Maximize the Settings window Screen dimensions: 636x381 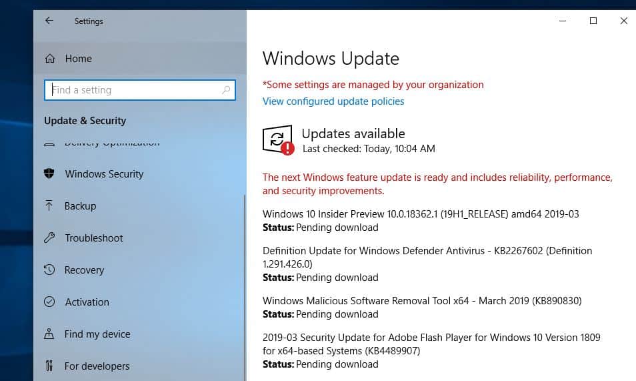[593, 21]
